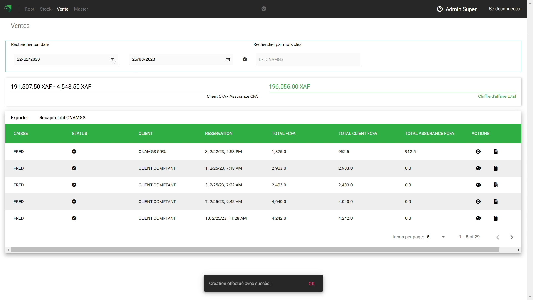Click status check icon of 4,040.0 row
The height and width of the screenshot is (300, 533).
coord(74,202)
